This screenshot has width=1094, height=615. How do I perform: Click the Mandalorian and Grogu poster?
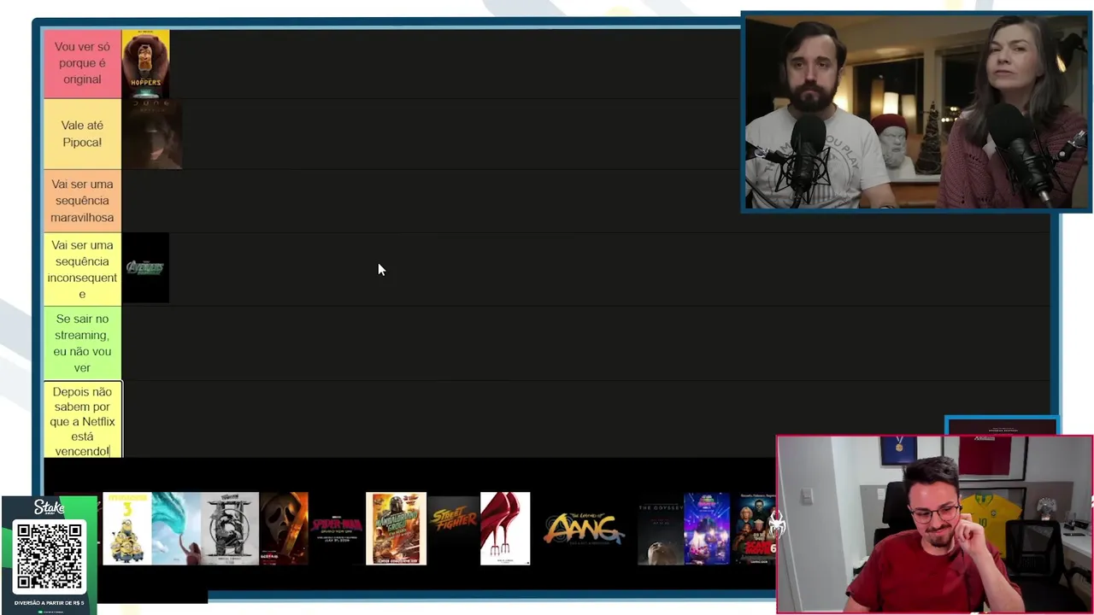pyautogui.click(x=396, y=528)
